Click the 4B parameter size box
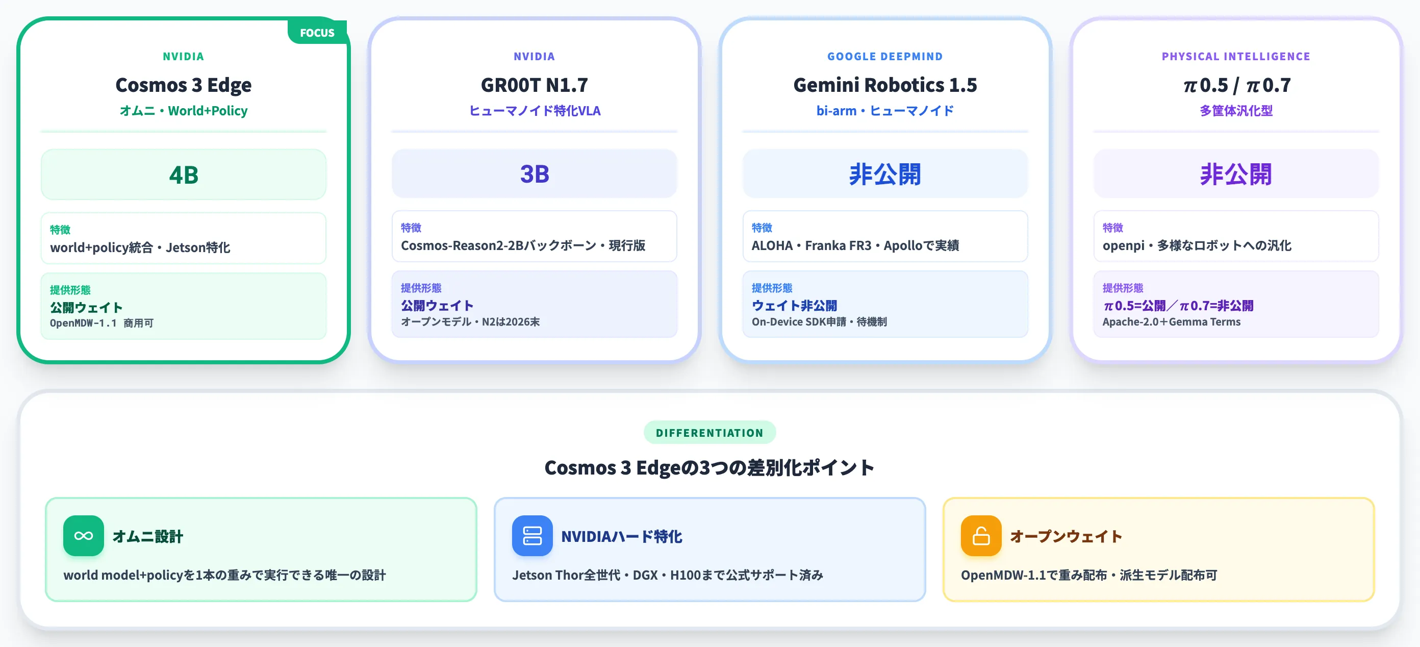This screenshot has width=1420, height=647. 184,175
